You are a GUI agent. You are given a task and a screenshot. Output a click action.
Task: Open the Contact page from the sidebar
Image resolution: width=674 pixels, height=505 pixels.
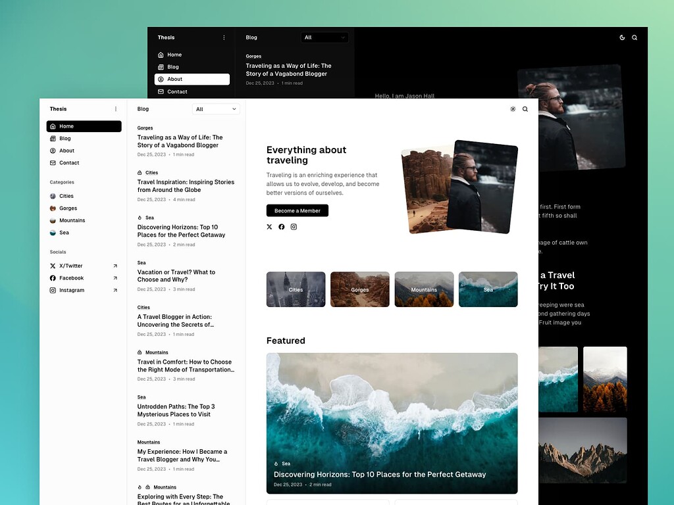pyautogui.click(x=68, y=163)
